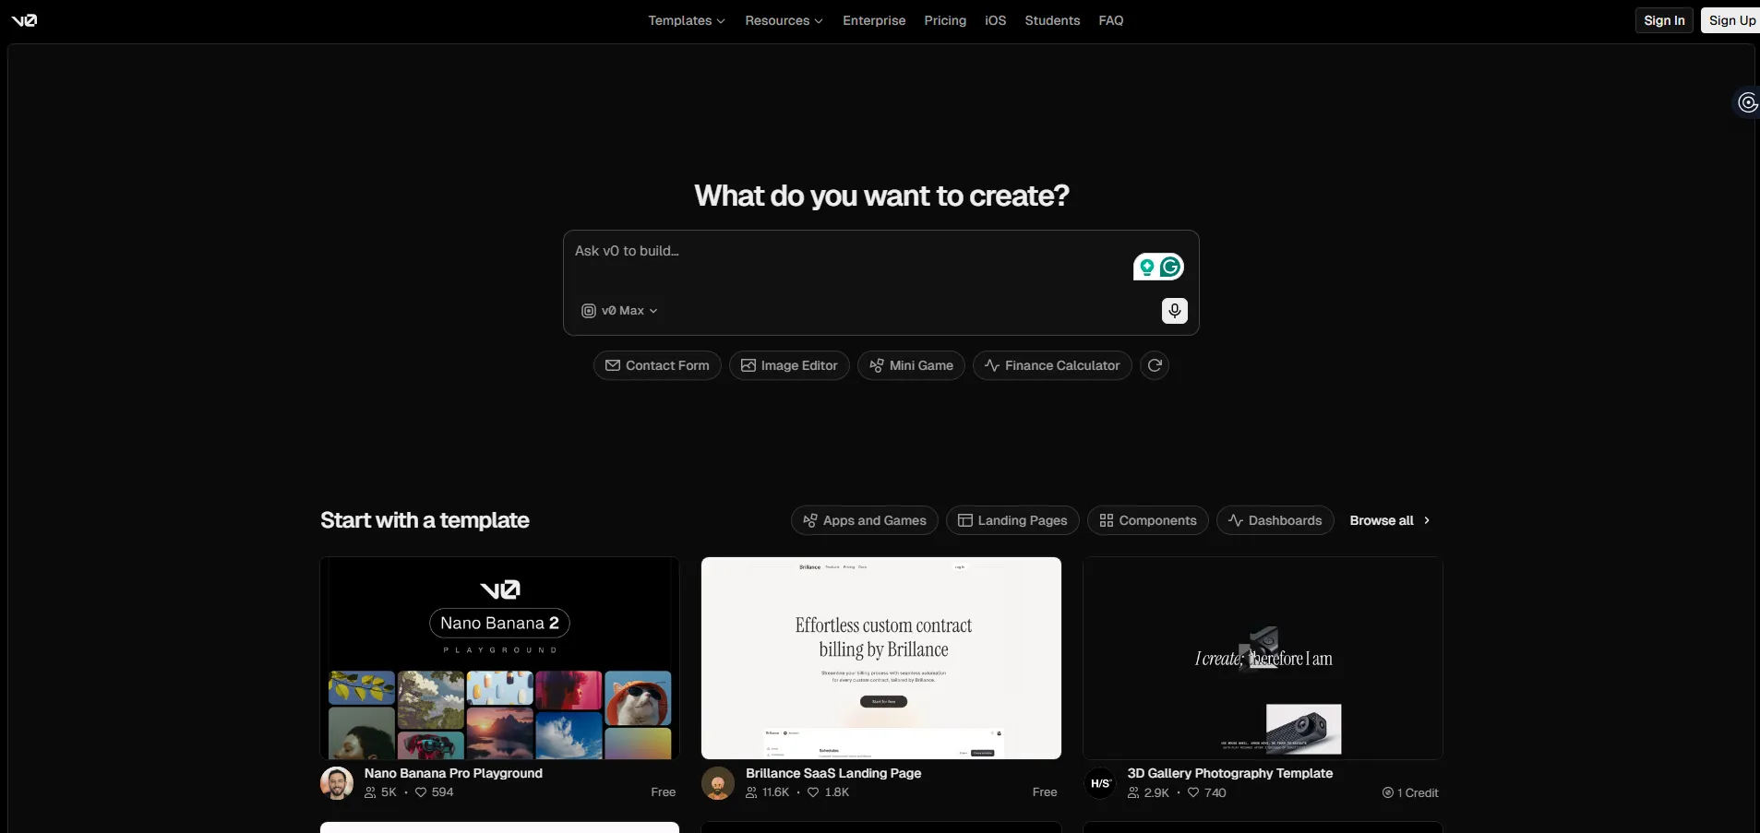Viewport: 1760px width, 833px height.
Task: Filter templates by Dashboards
Action: point(1275,520)
